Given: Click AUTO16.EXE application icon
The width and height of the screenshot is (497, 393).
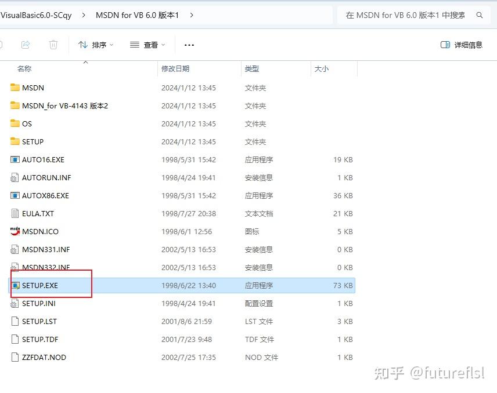Looking at the screenshot, I should (15, 159).
